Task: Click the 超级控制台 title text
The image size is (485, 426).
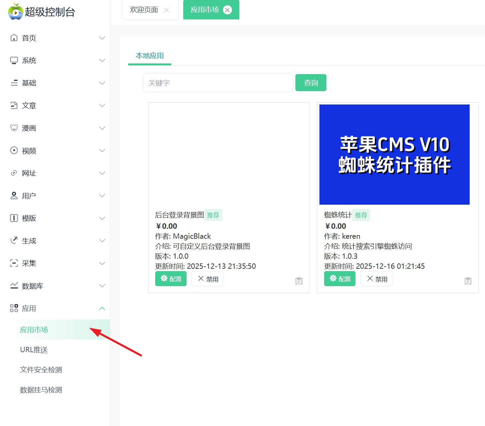Action: (50, 12)
